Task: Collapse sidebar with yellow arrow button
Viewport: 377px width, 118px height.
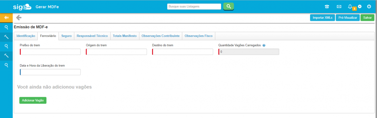Action: pyautogui.click(x=6, y=17)
